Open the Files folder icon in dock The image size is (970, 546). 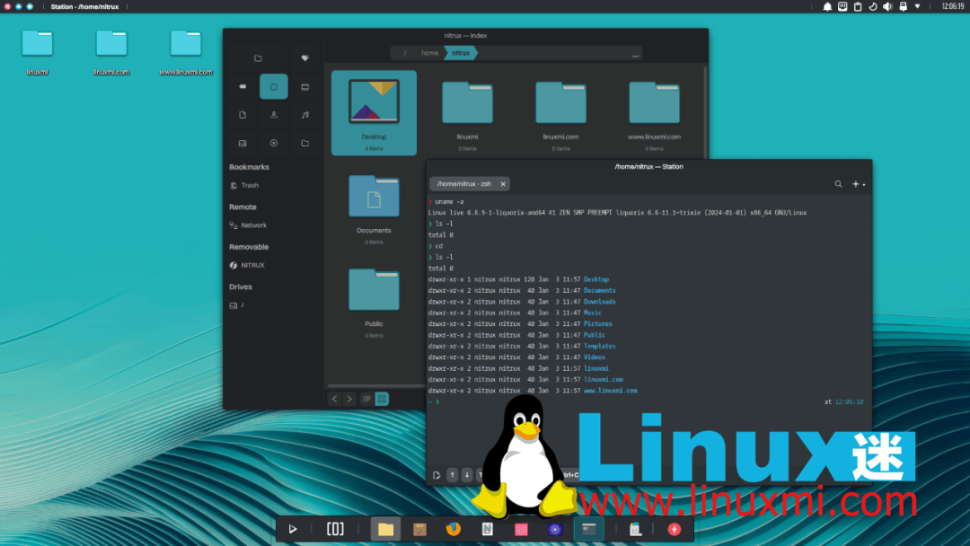pyautogui.click(x=385, y=529)
